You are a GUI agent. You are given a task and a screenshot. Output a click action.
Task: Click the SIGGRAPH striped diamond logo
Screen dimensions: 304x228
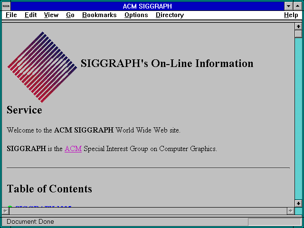click(42, 67)
